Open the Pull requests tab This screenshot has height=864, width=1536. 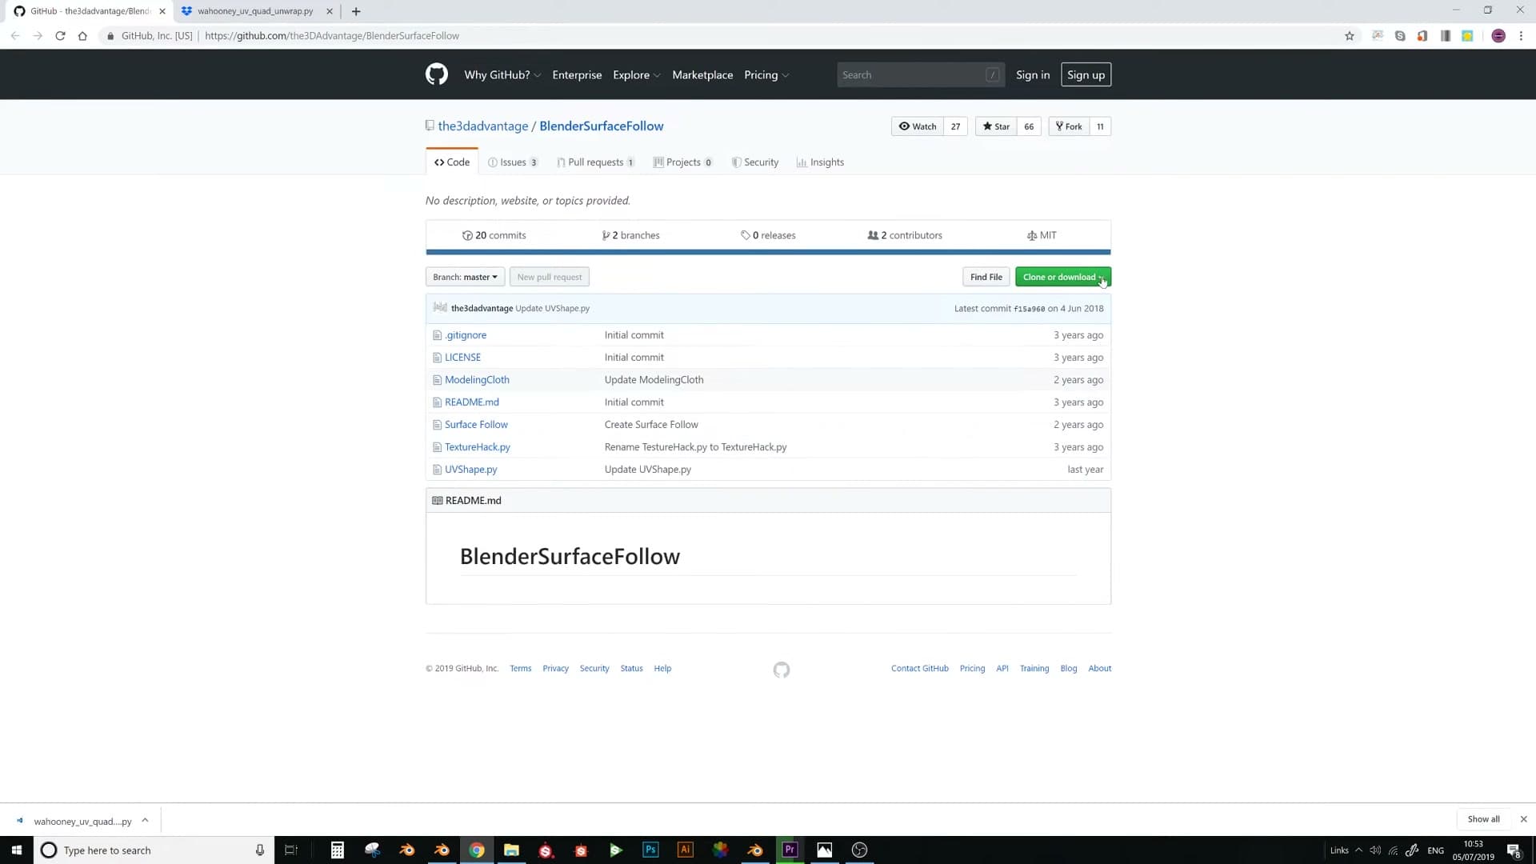click(596, 162)
